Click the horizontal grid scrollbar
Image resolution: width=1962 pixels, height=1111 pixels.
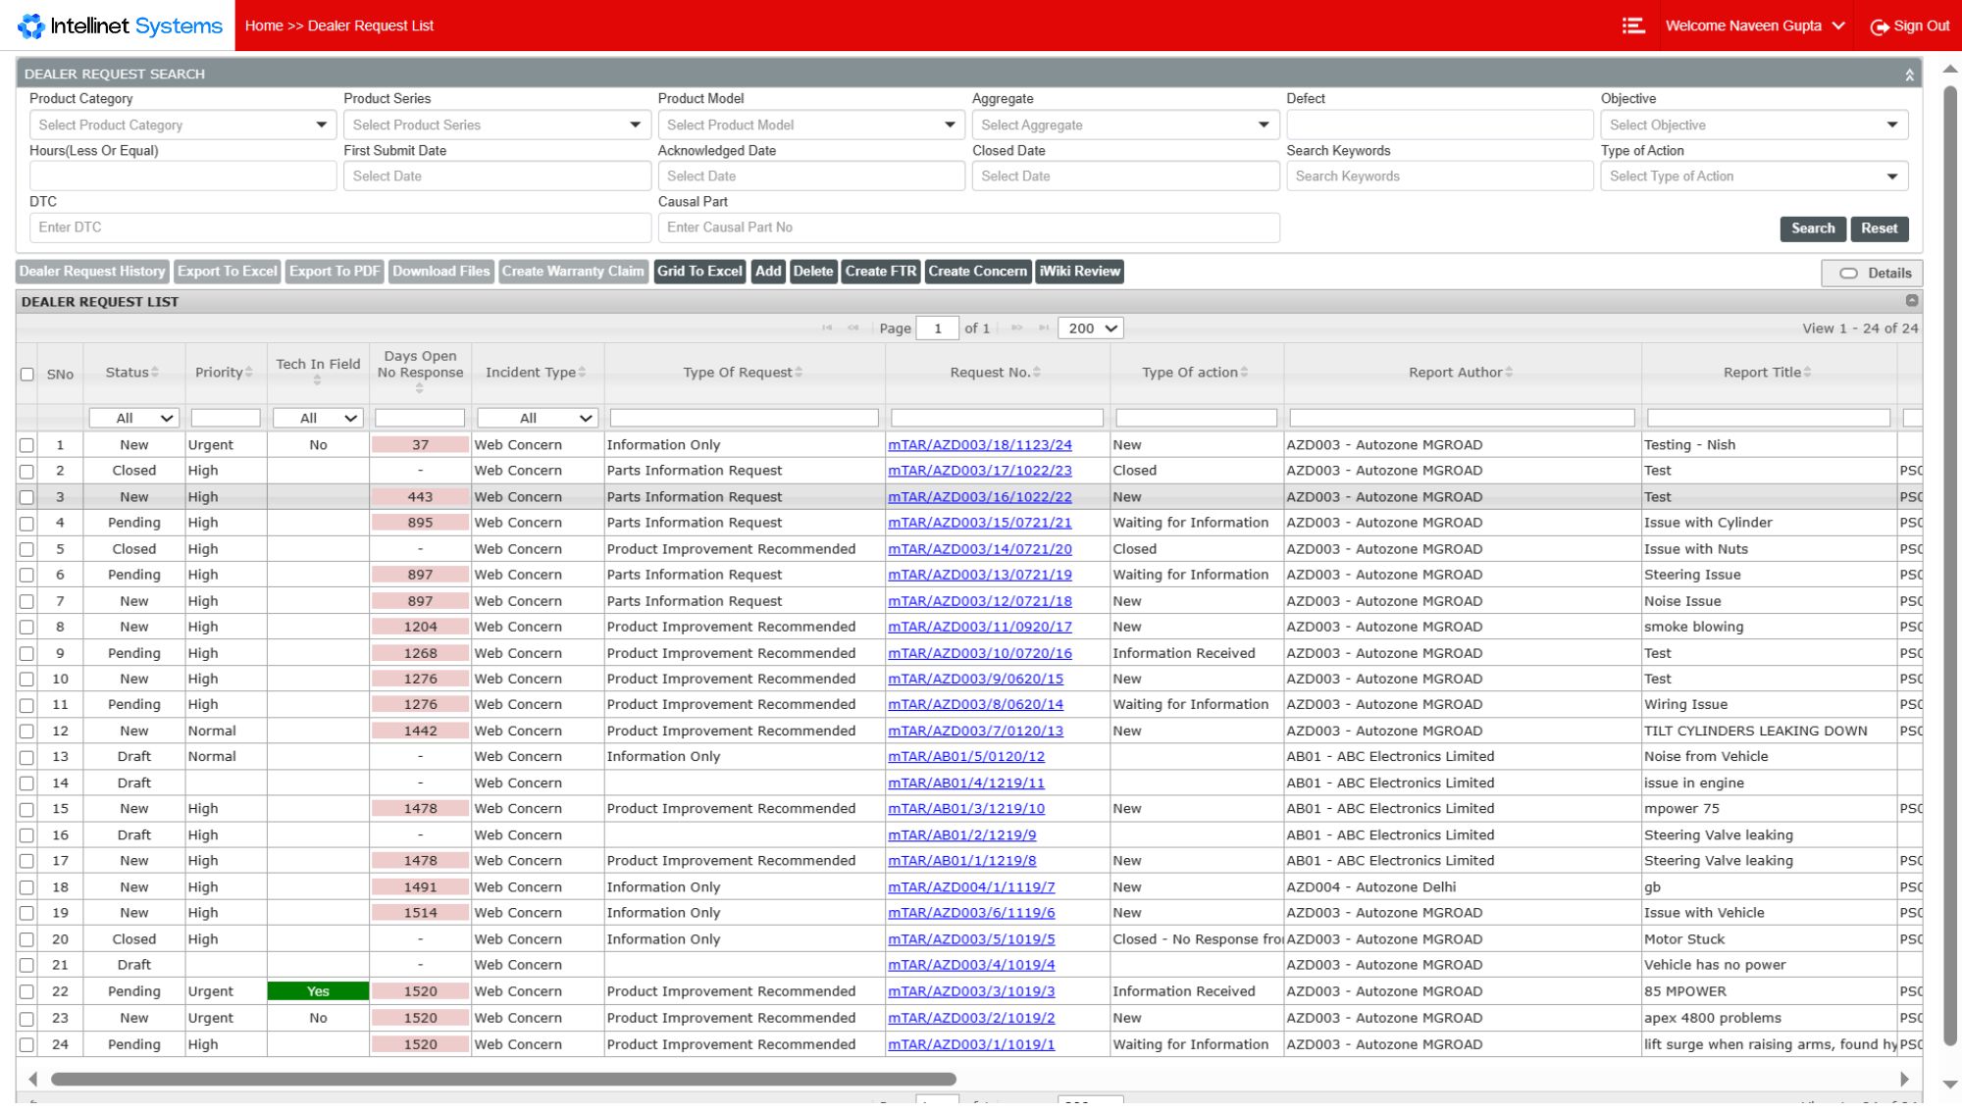click(503, 1079)
